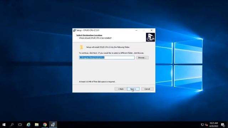Launch Internet Explorer from the taskbar
Viewport: 228px width, 128px height.
tap(28, 125)
